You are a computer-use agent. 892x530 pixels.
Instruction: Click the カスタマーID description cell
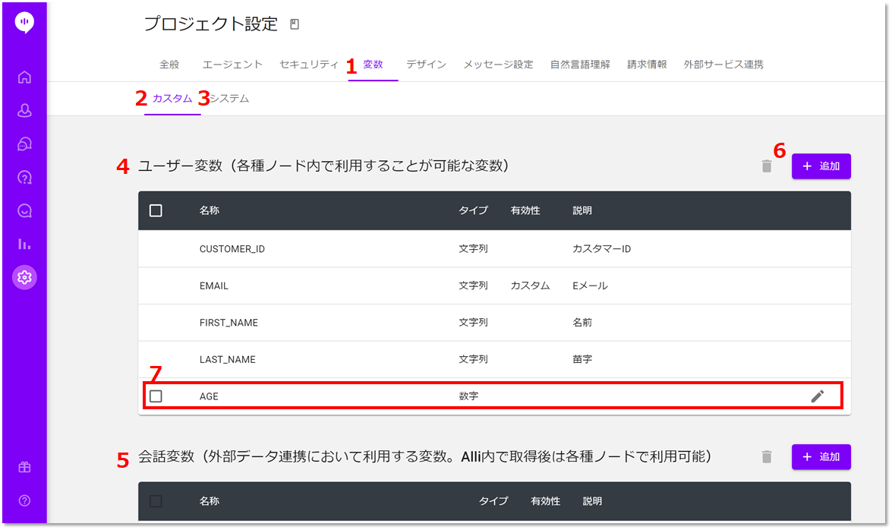pyautogui.click(x=602, y=249)
